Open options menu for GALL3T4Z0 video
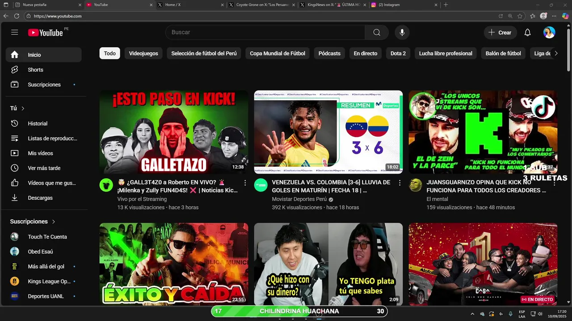 click(x=245, y=183)
